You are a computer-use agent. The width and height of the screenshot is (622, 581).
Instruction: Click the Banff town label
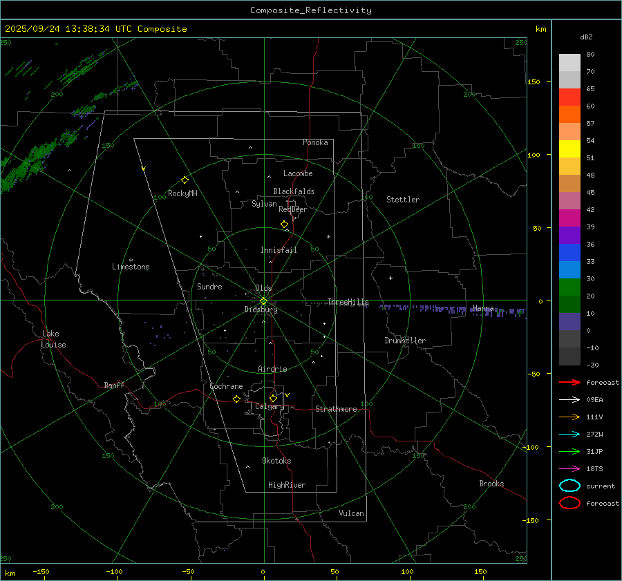114,385
